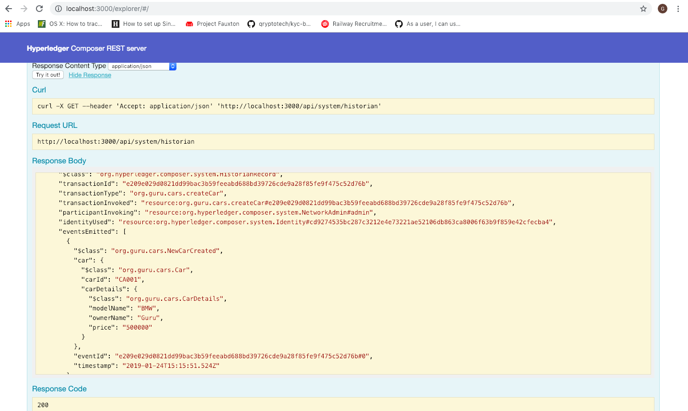Click the Hyperledger Composer REST server title
Image resolution: width=688 pixels, height=411 pixels.
[87, 48]
